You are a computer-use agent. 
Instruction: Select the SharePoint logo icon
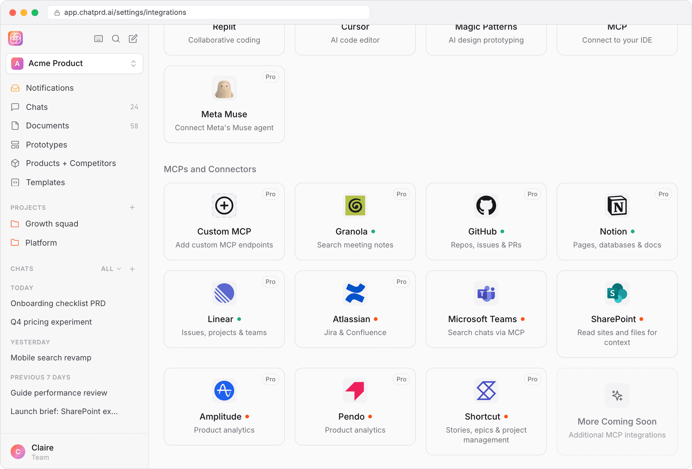(617, 293)
